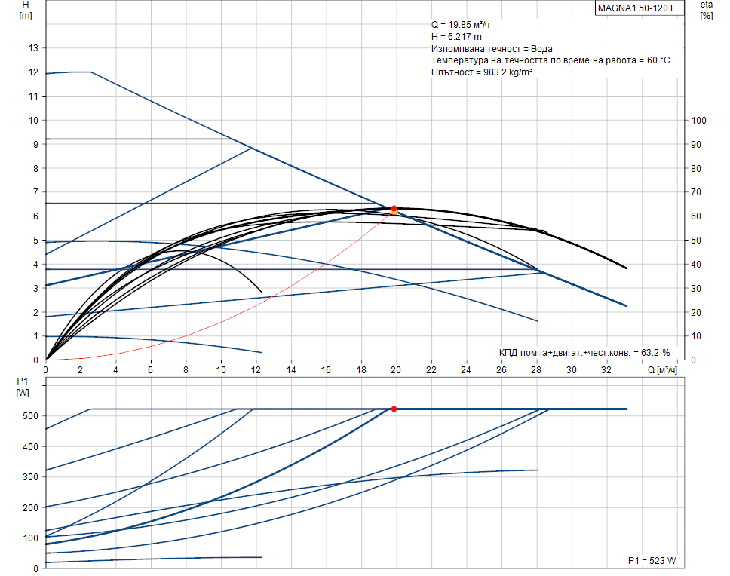The width and height of the screenshot is (730, 576).
Task: Click the red duty point on power curve
Action: click(394, 409)
